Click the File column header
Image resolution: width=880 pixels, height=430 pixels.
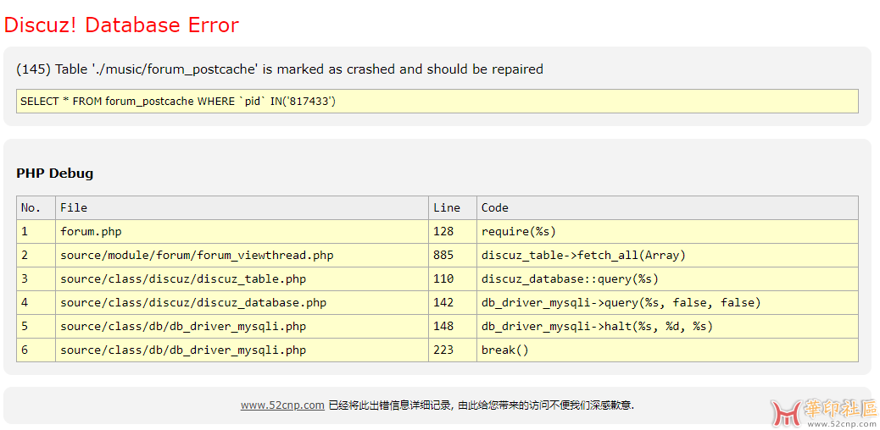(242, 207)
